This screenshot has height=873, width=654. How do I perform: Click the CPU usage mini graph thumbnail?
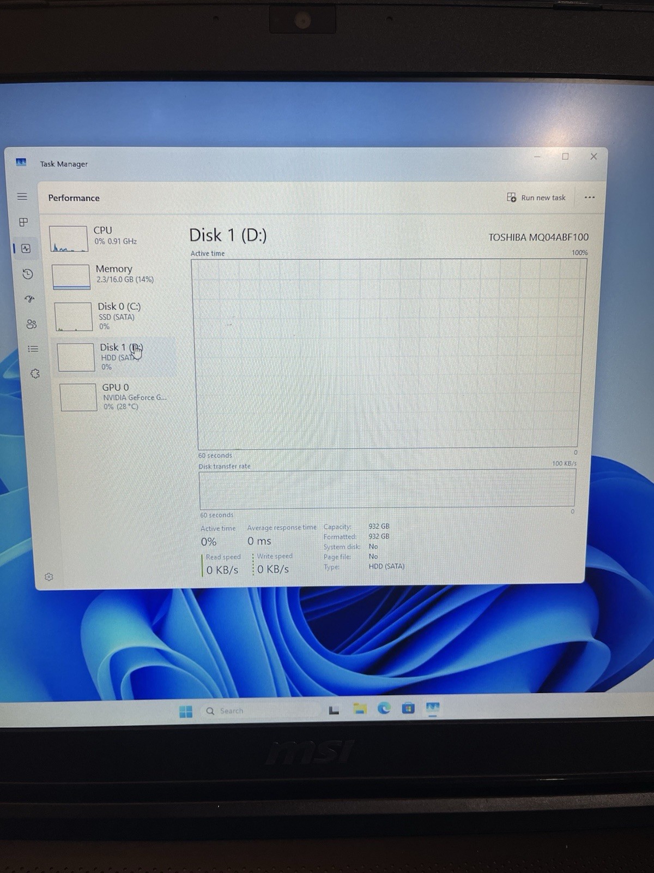[x=69, y=239]
